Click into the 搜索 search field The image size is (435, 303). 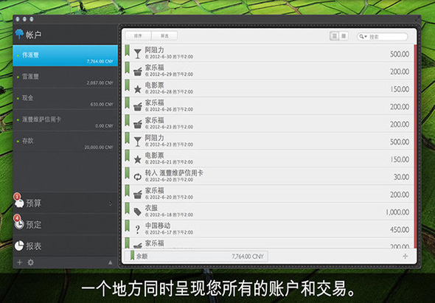(x=383, y=36)
